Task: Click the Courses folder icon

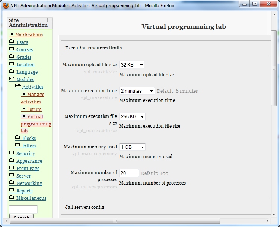Action: [x=12, y=49]
